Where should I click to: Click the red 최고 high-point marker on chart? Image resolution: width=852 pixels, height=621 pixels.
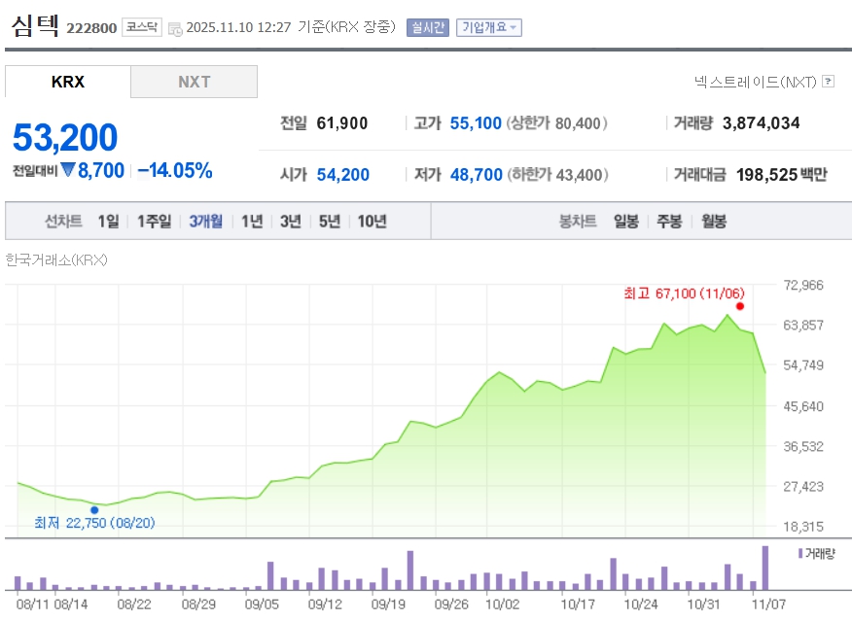[740, 306]
